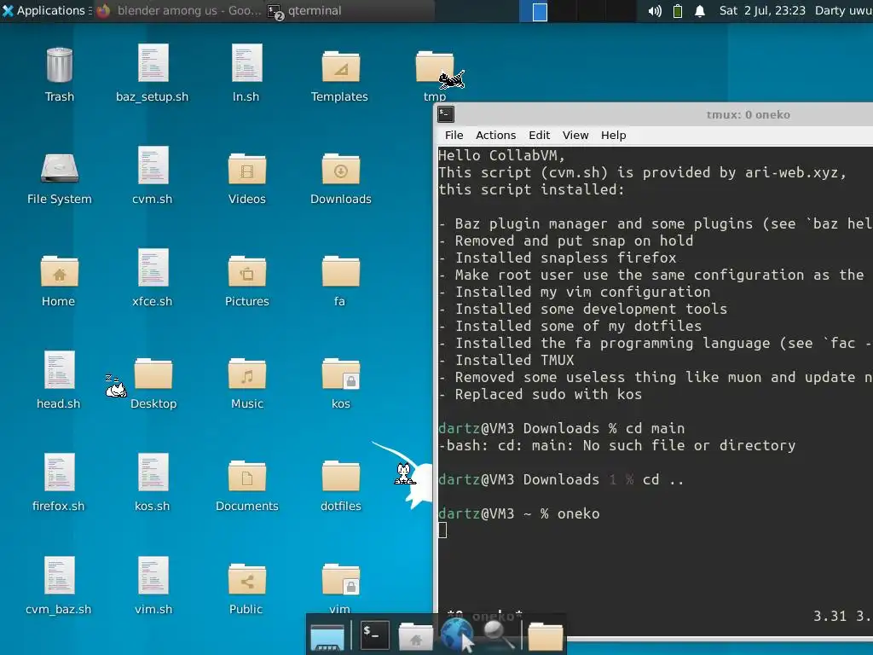Open the volume control in the panel
The width and height of the screenshot is (873, 655).
(x=655, y=10)
